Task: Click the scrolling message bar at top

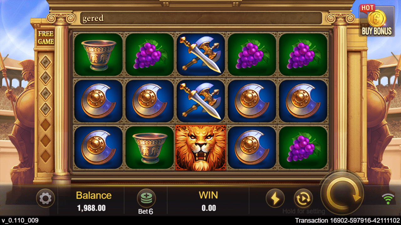Action: click(201, 18)
